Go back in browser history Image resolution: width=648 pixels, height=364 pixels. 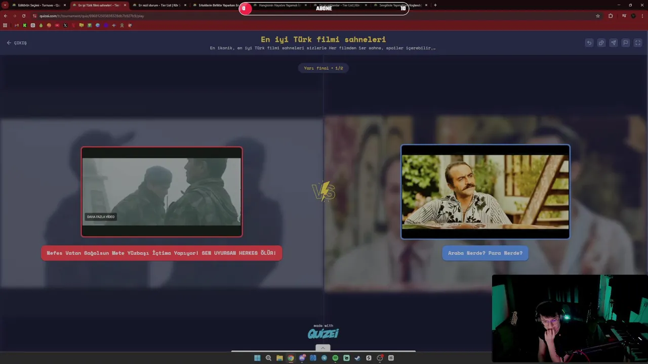[6, 16]
